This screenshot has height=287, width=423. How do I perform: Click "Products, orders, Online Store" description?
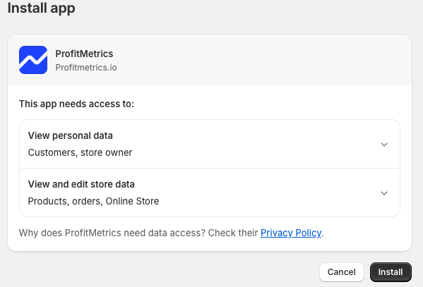[93, 201]
